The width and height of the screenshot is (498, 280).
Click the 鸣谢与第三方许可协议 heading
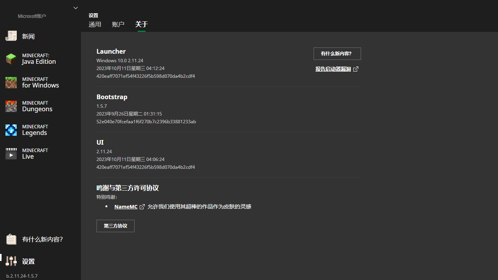pyautogui.click(x=128, y=188)
